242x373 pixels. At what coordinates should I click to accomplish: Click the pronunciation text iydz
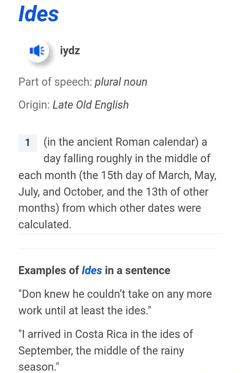tap(70, 50)
